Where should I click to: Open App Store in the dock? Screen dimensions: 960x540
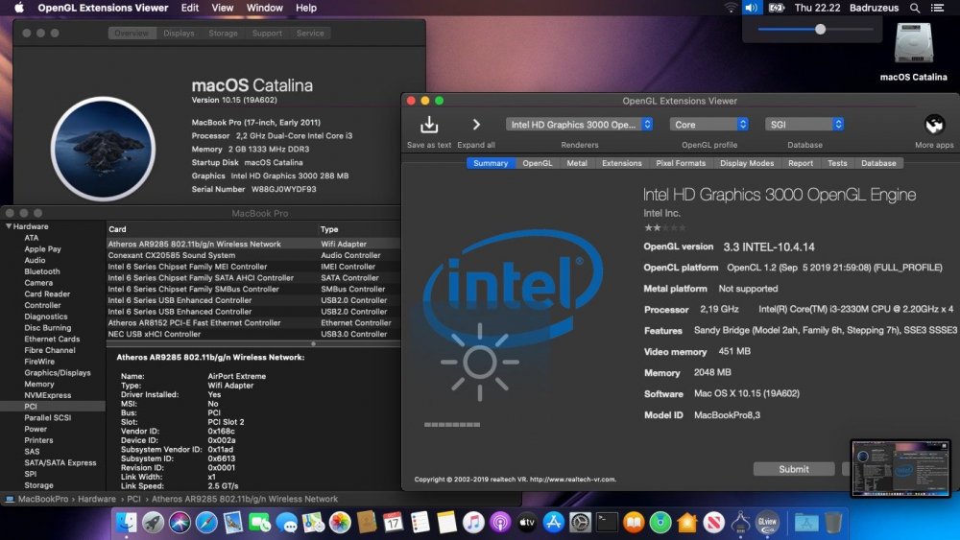554,523
